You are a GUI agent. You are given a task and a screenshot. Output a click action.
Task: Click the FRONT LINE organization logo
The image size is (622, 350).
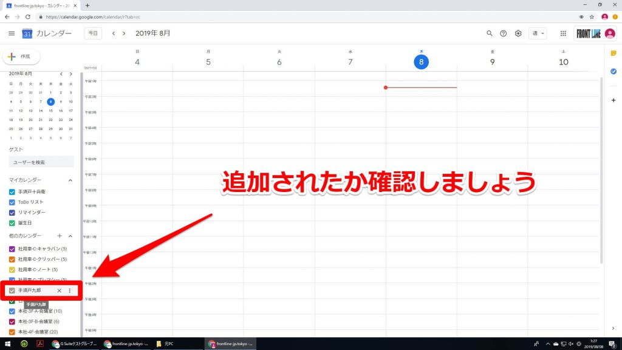coord(589,34)
